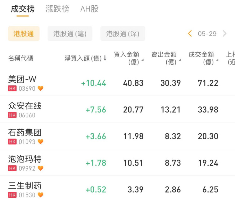Go to next date arrow
This screenshot has height=199, width=235.
[224, 33]
